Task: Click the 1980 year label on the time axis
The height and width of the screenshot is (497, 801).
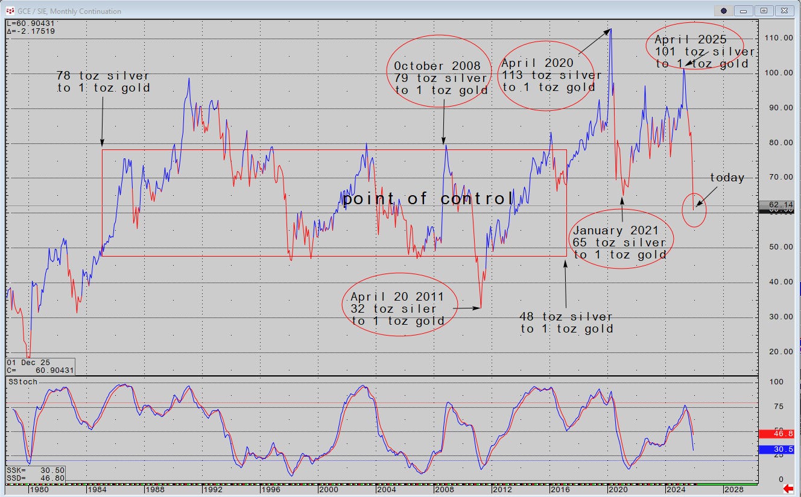Action: tap(39, 491)
